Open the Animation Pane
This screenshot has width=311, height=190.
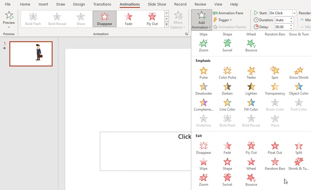(228, 13)
